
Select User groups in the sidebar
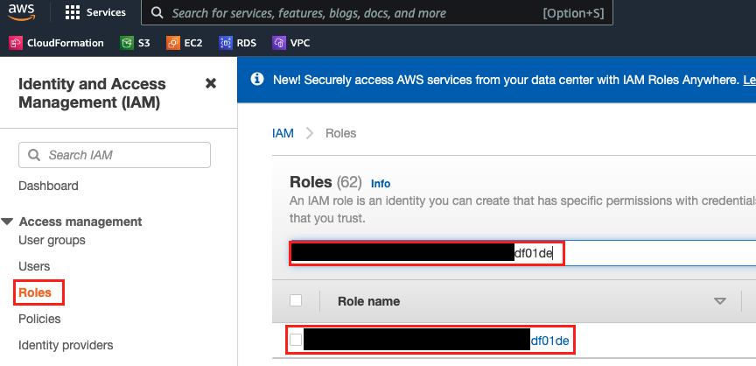[52, 240]
